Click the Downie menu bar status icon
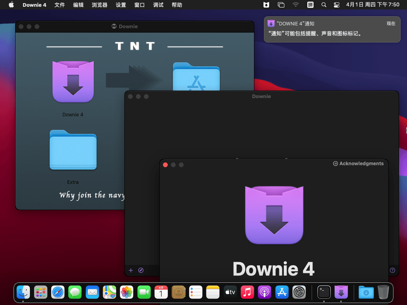The height and width of the screenshot is (305, 407). [266, 5]
